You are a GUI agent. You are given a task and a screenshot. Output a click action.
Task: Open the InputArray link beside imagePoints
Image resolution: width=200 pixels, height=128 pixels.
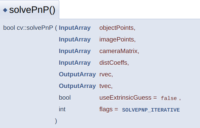point(75,39)
